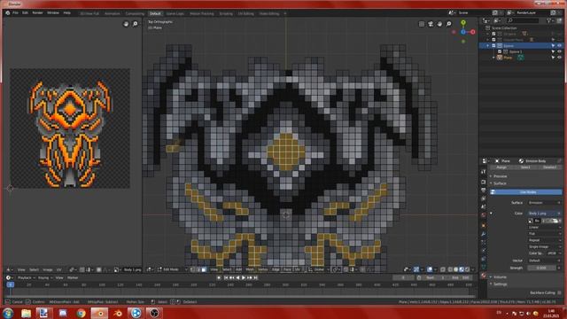Open Playback menu in timeline
The image size is (567, 319).
click(27, 277)
